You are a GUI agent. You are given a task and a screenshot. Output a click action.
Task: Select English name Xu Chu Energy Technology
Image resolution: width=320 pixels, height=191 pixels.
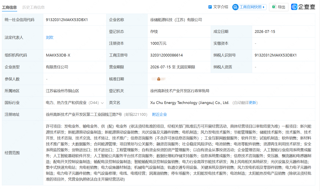pos(190,103)
